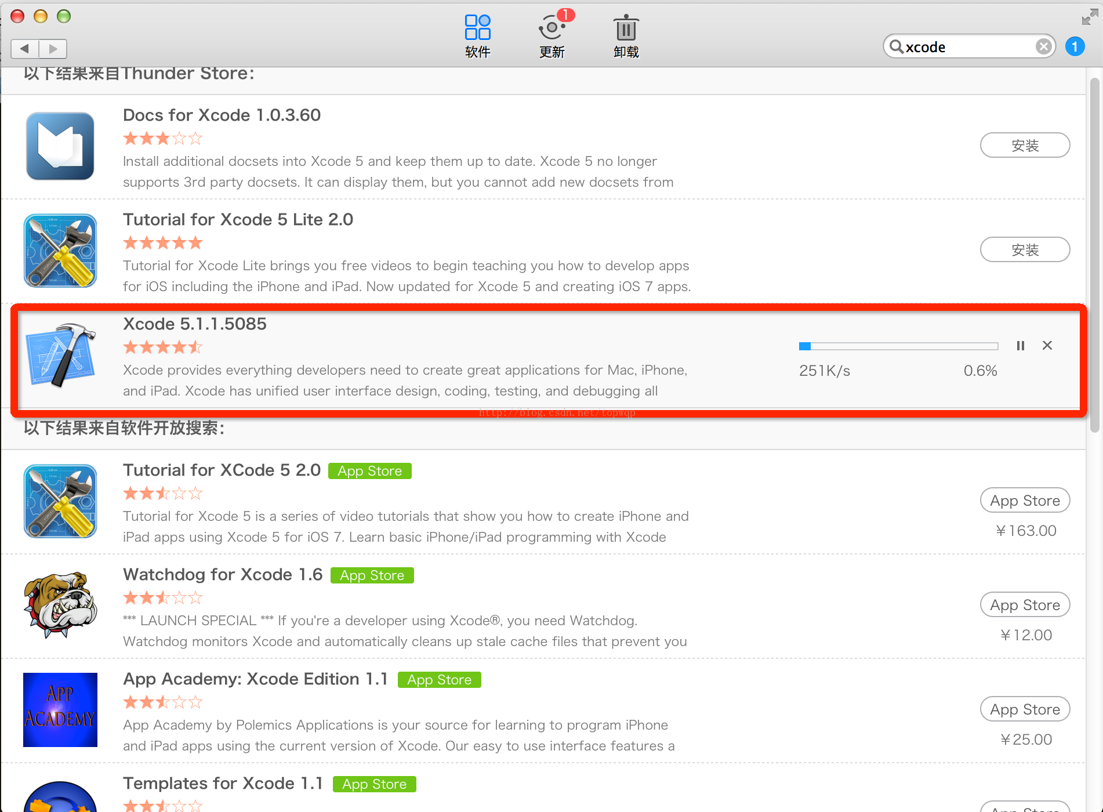Install Docs for Xcode with 安装 button
Screen dimensions: 1103x812
click(1025, 145)
